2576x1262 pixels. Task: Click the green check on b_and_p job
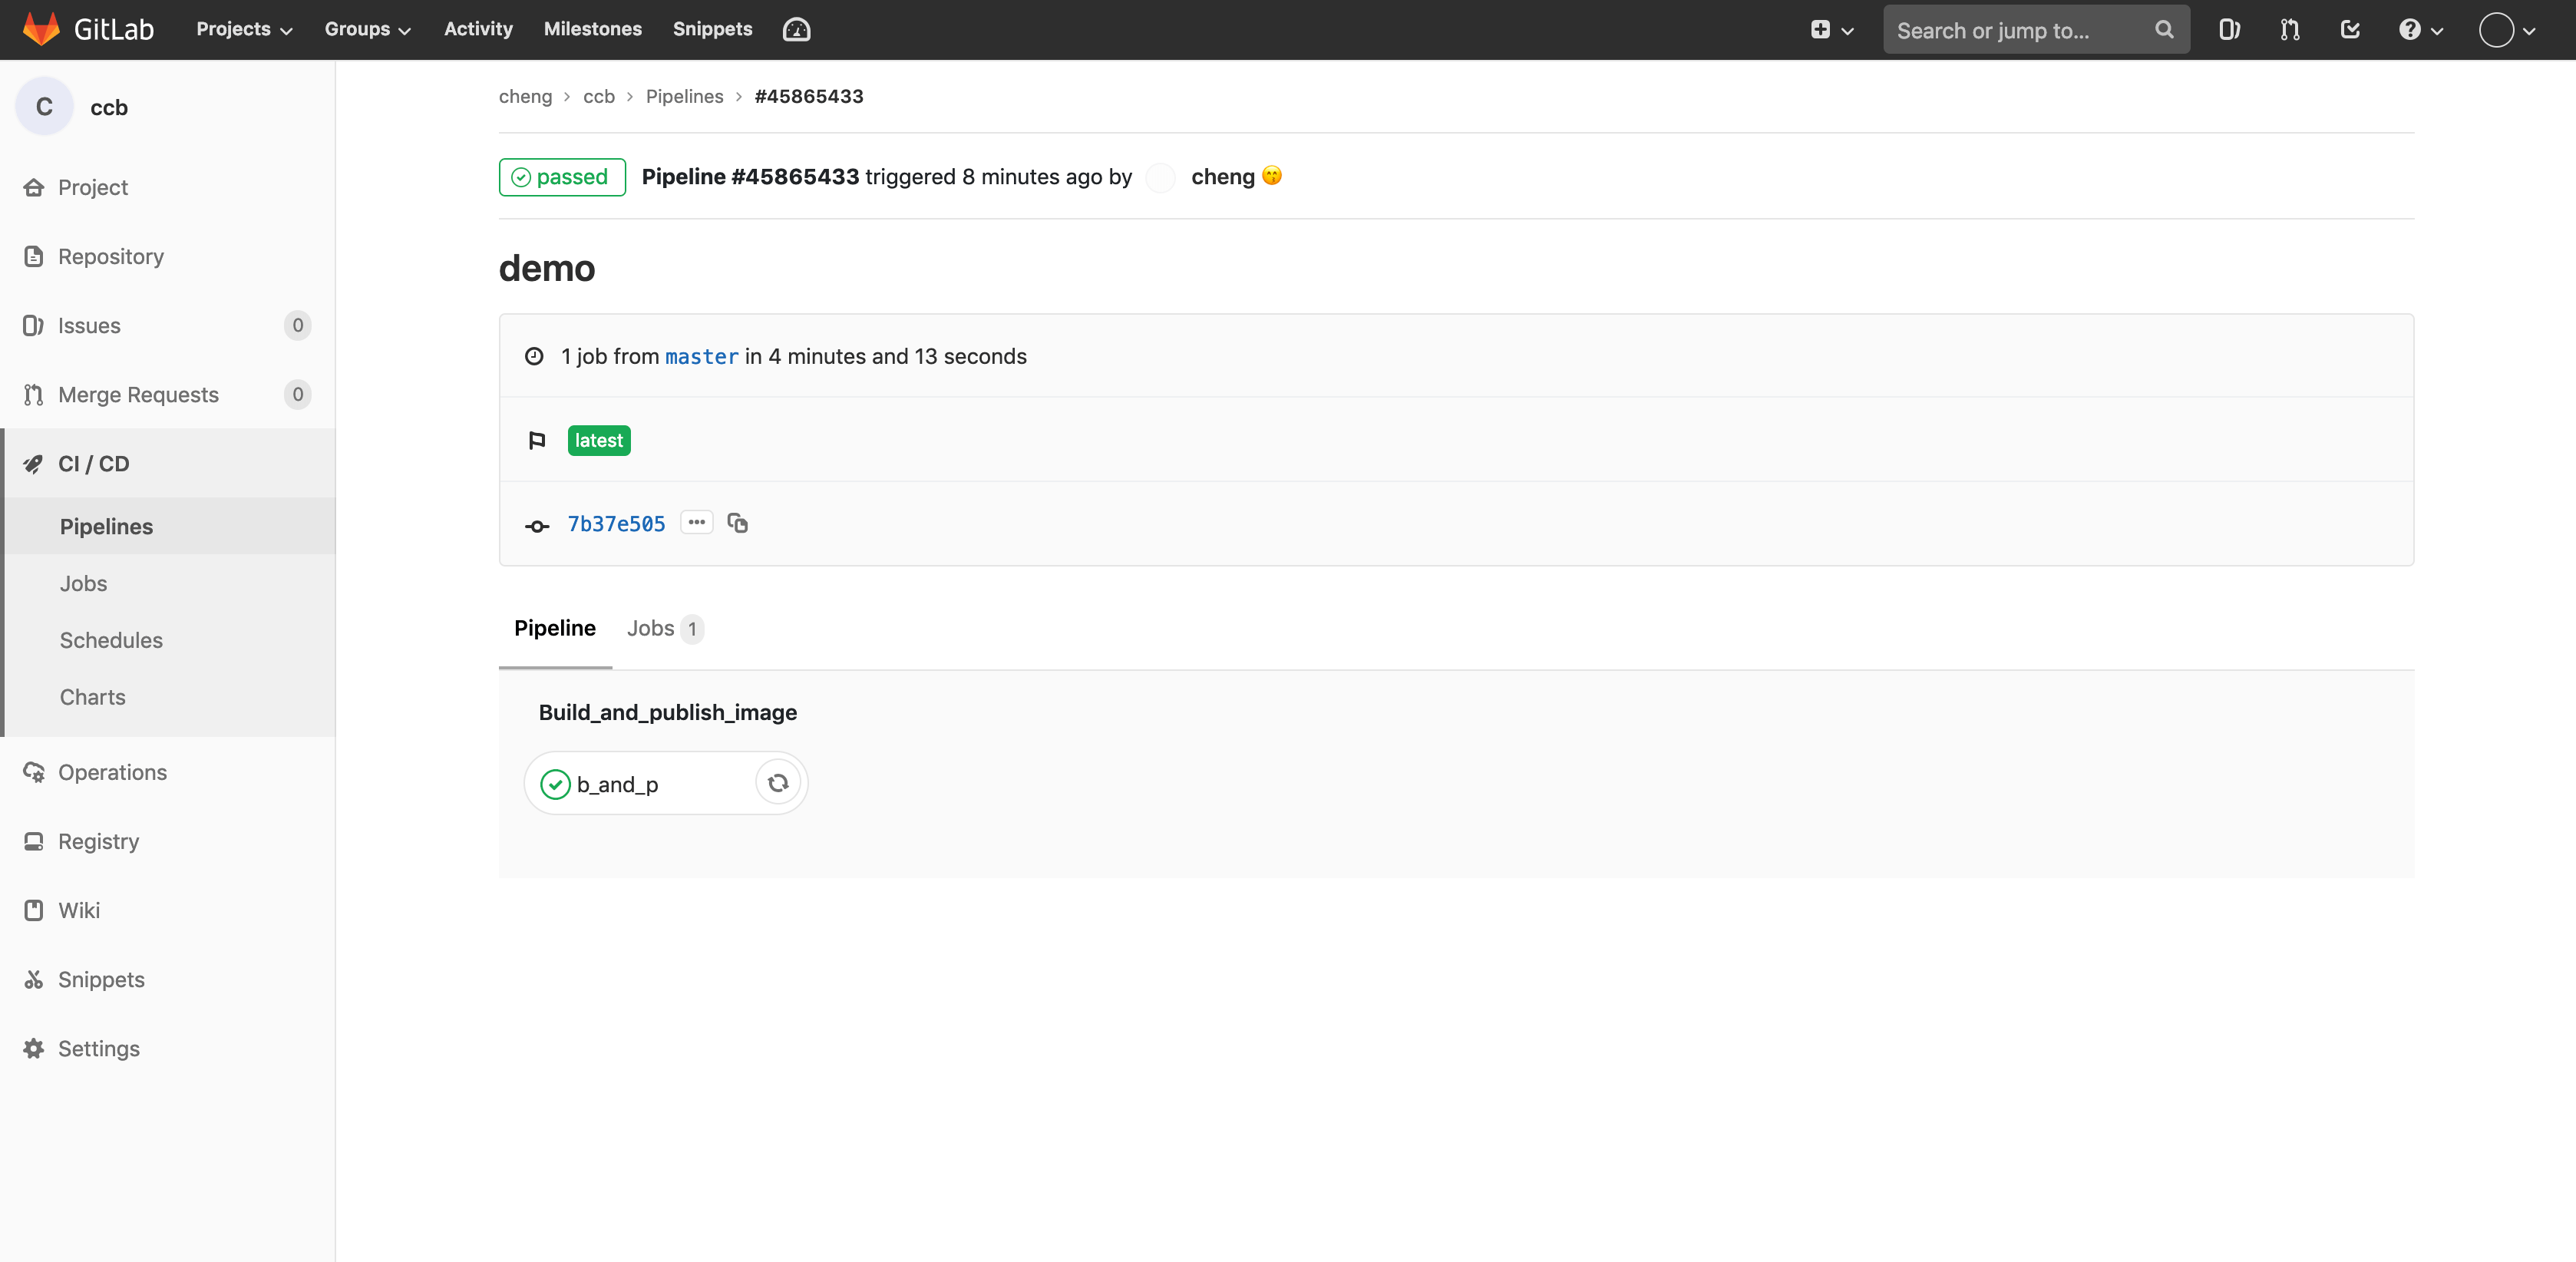click(x=555, y=784)
